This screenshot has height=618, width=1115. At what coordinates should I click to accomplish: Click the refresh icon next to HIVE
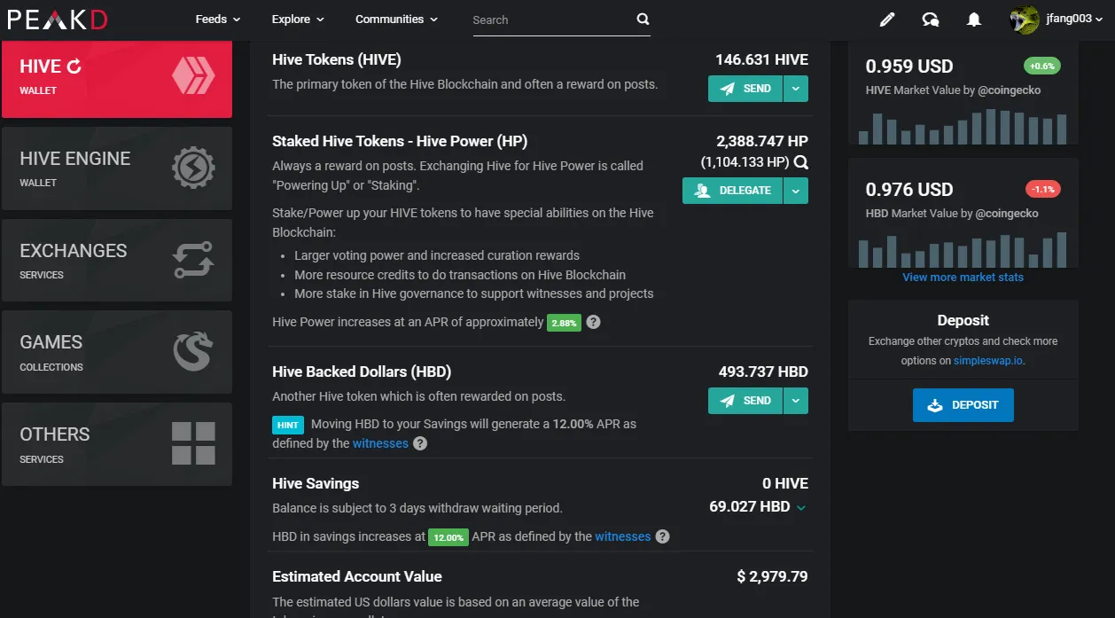pos(74,66)
